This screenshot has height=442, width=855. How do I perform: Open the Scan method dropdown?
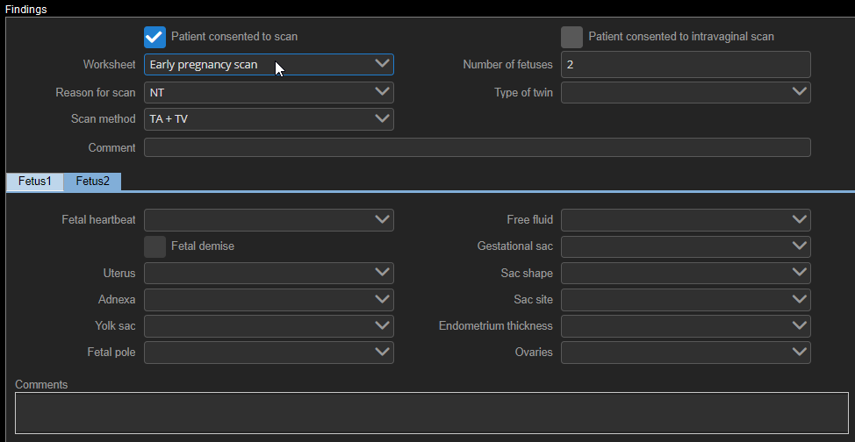point(269,118)
